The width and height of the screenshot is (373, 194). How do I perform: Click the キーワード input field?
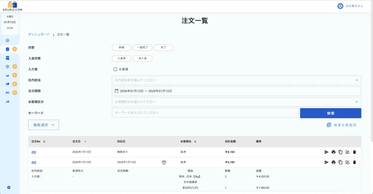pyautogui.click(x=205, y=113)
